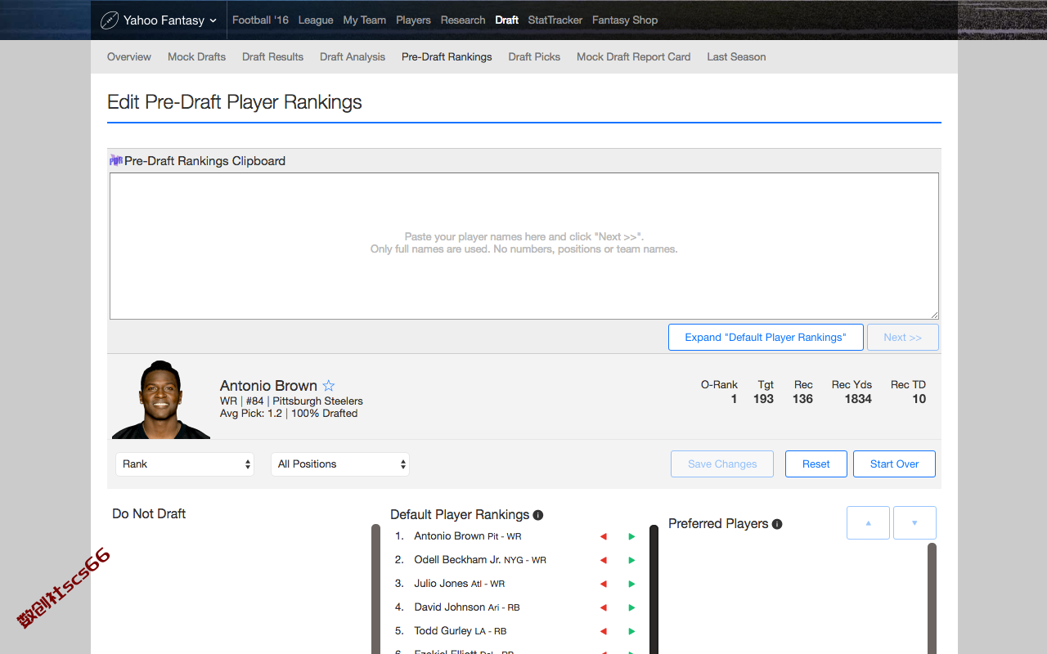
Task: Star Antonio Brown as a favorite
Action: pos(329,386)
